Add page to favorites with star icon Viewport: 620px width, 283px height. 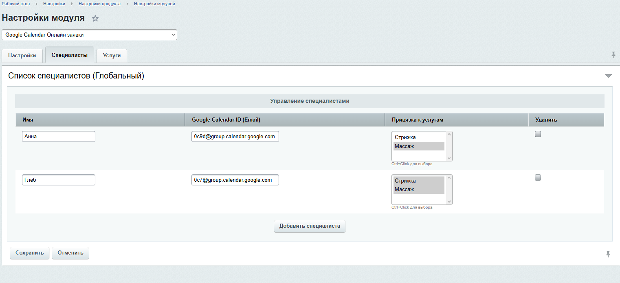[95, 18]
